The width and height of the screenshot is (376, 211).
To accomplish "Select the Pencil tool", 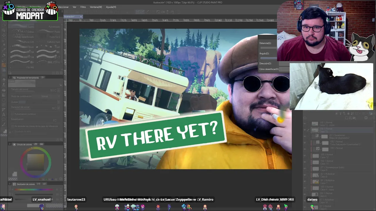I will coord(4,60).
